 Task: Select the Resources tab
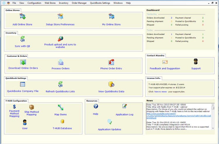pos(92,101)
